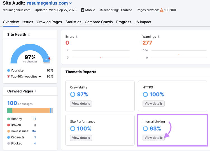The image size is (210, 151).
Task: Click Site Health info icon
Action: tap(29, 34)
